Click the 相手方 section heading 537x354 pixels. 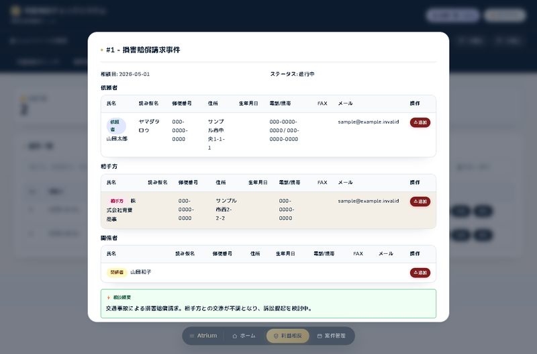click(109, 167)
